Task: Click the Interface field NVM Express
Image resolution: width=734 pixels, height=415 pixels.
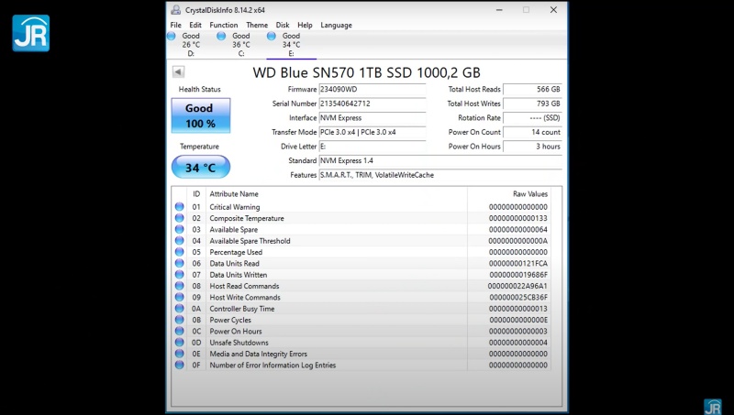Action: point(373,118)
